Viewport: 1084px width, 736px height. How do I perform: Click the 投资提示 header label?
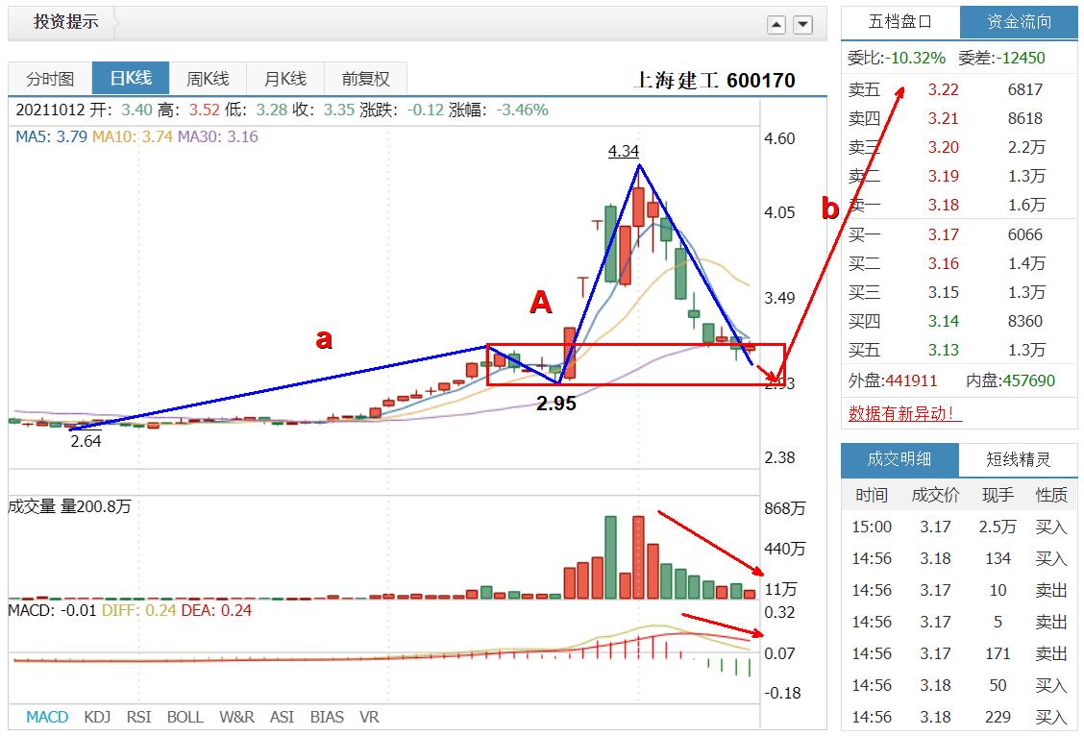point(66,22)
